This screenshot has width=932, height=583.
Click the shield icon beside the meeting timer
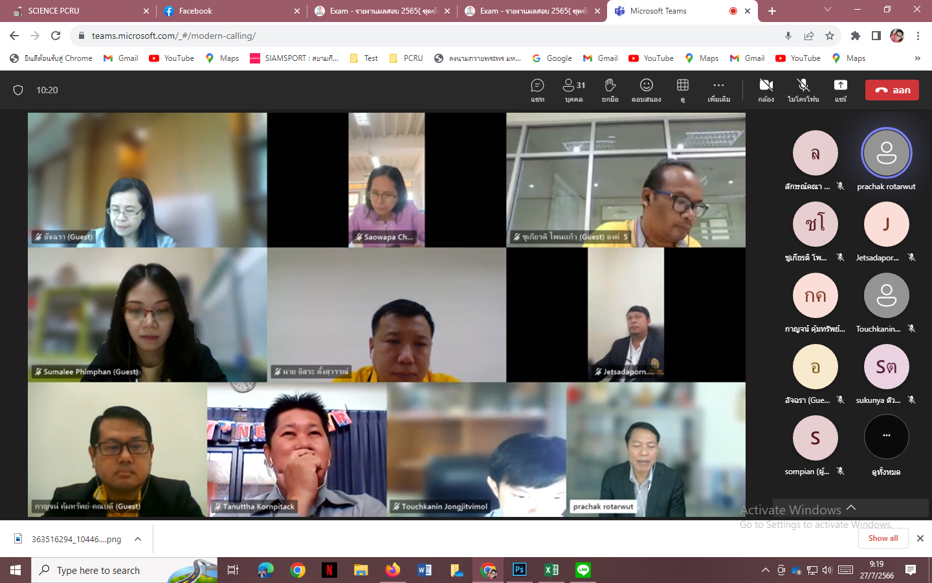click(x=18, y=90)
